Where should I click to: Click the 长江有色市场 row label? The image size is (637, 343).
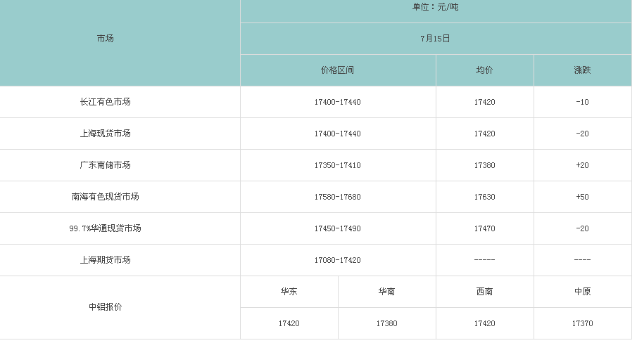[x=105, y=102]
